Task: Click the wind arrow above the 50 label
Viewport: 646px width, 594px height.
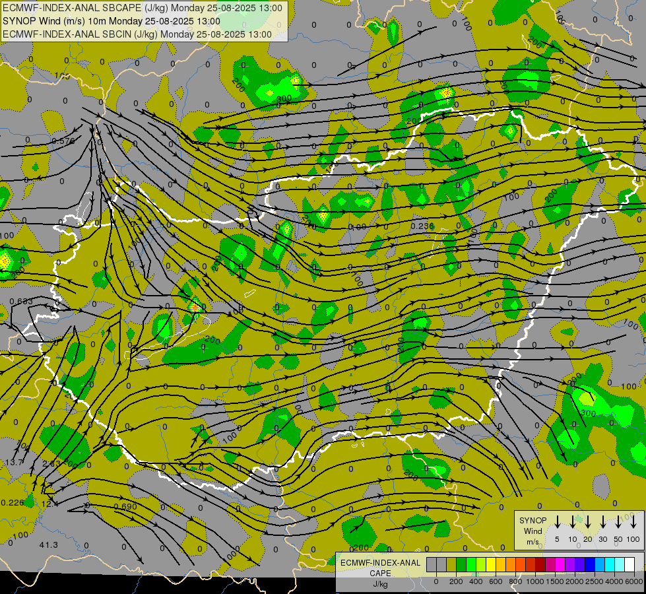Action: (618, 522)
